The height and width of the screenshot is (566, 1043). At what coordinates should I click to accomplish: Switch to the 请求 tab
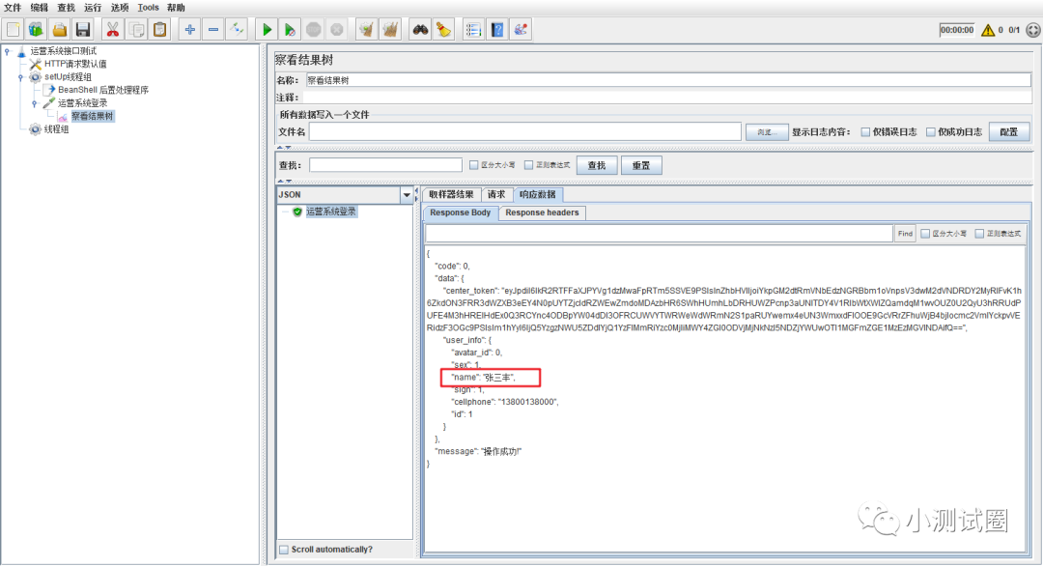[496, 194]
